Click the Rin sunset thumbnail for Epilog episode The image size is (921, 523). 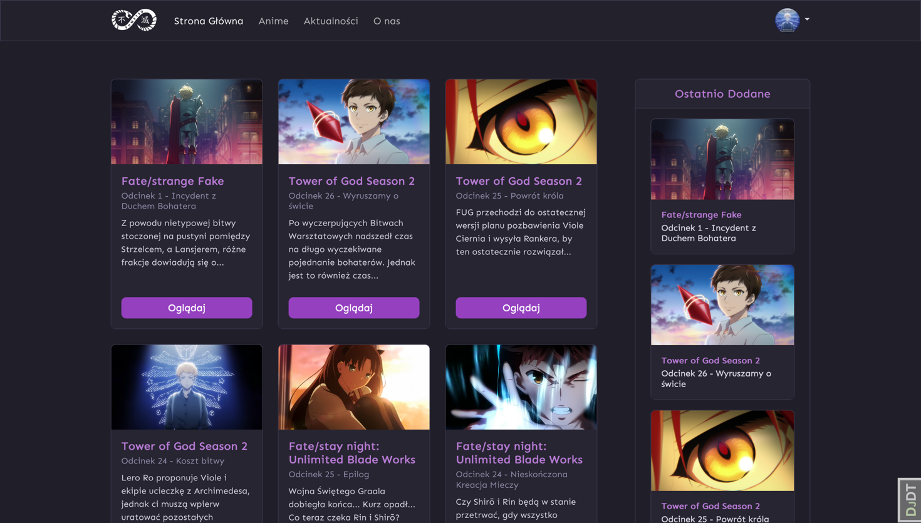(x=354, y=387)
